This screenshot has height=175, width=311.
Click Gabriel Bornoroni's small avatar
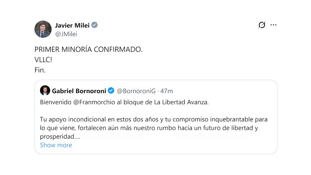click(45, 91)
